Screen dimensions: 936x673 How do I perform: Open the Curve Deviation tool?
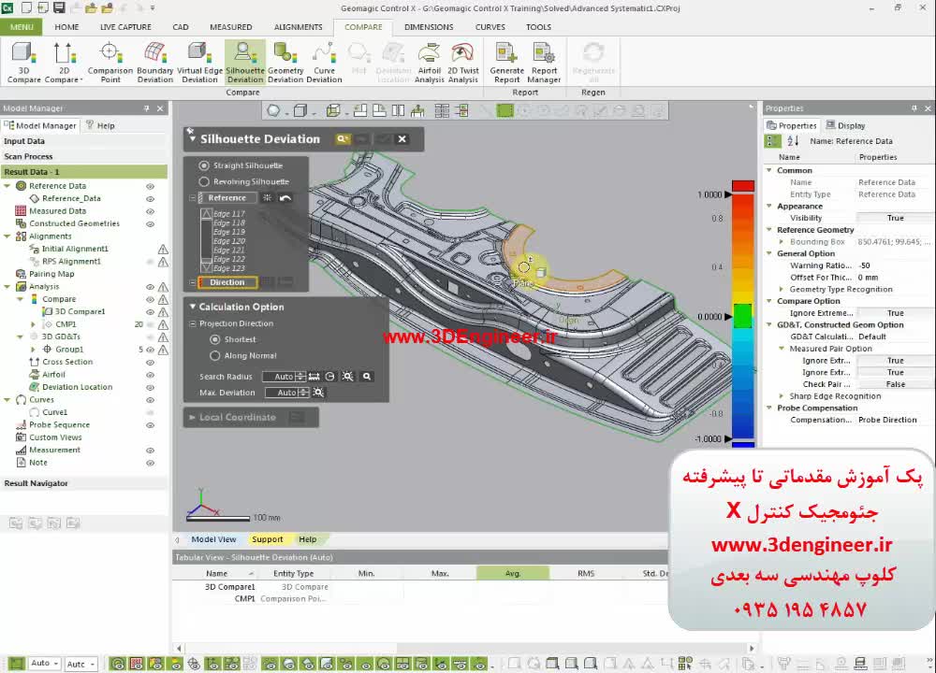pos(324,62)
